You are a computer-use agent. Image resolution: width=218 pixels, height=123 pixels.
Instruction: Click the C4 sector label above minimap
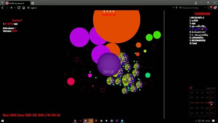(191, 88)
